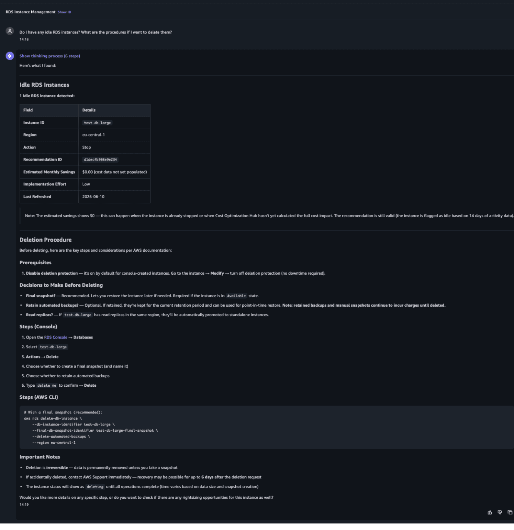Click the Deletion Procedure heading
Viewport: 514px width, 530px height.
tap(46, 240)
